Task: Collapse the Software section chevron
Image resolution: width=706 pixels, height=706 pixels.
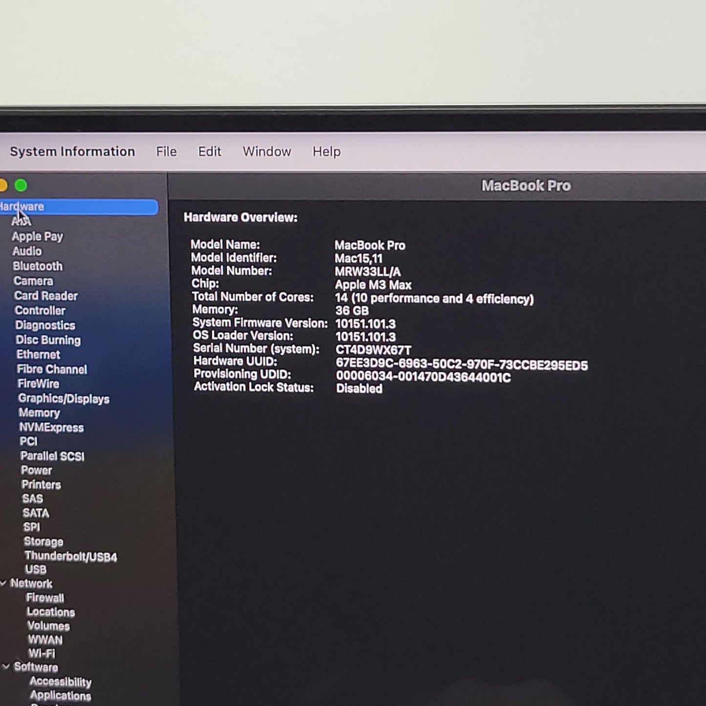Action: 6,666
